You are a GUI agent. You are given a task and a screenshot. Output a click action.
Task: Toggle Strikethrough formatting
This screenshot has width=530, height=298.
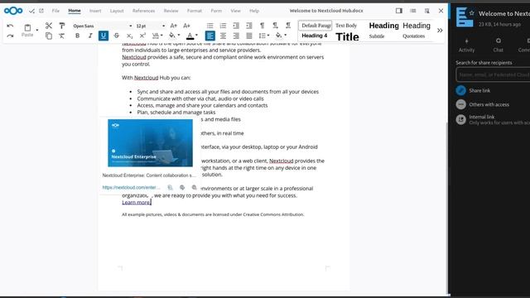[116, 36]
